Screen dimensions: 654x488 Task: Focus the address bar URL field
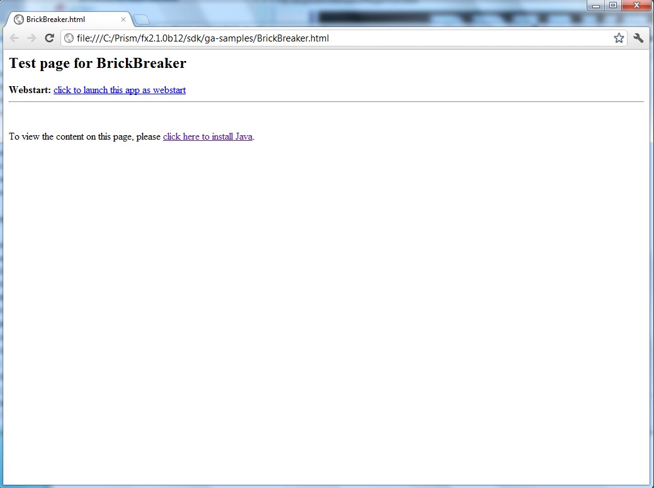[340, 38]
